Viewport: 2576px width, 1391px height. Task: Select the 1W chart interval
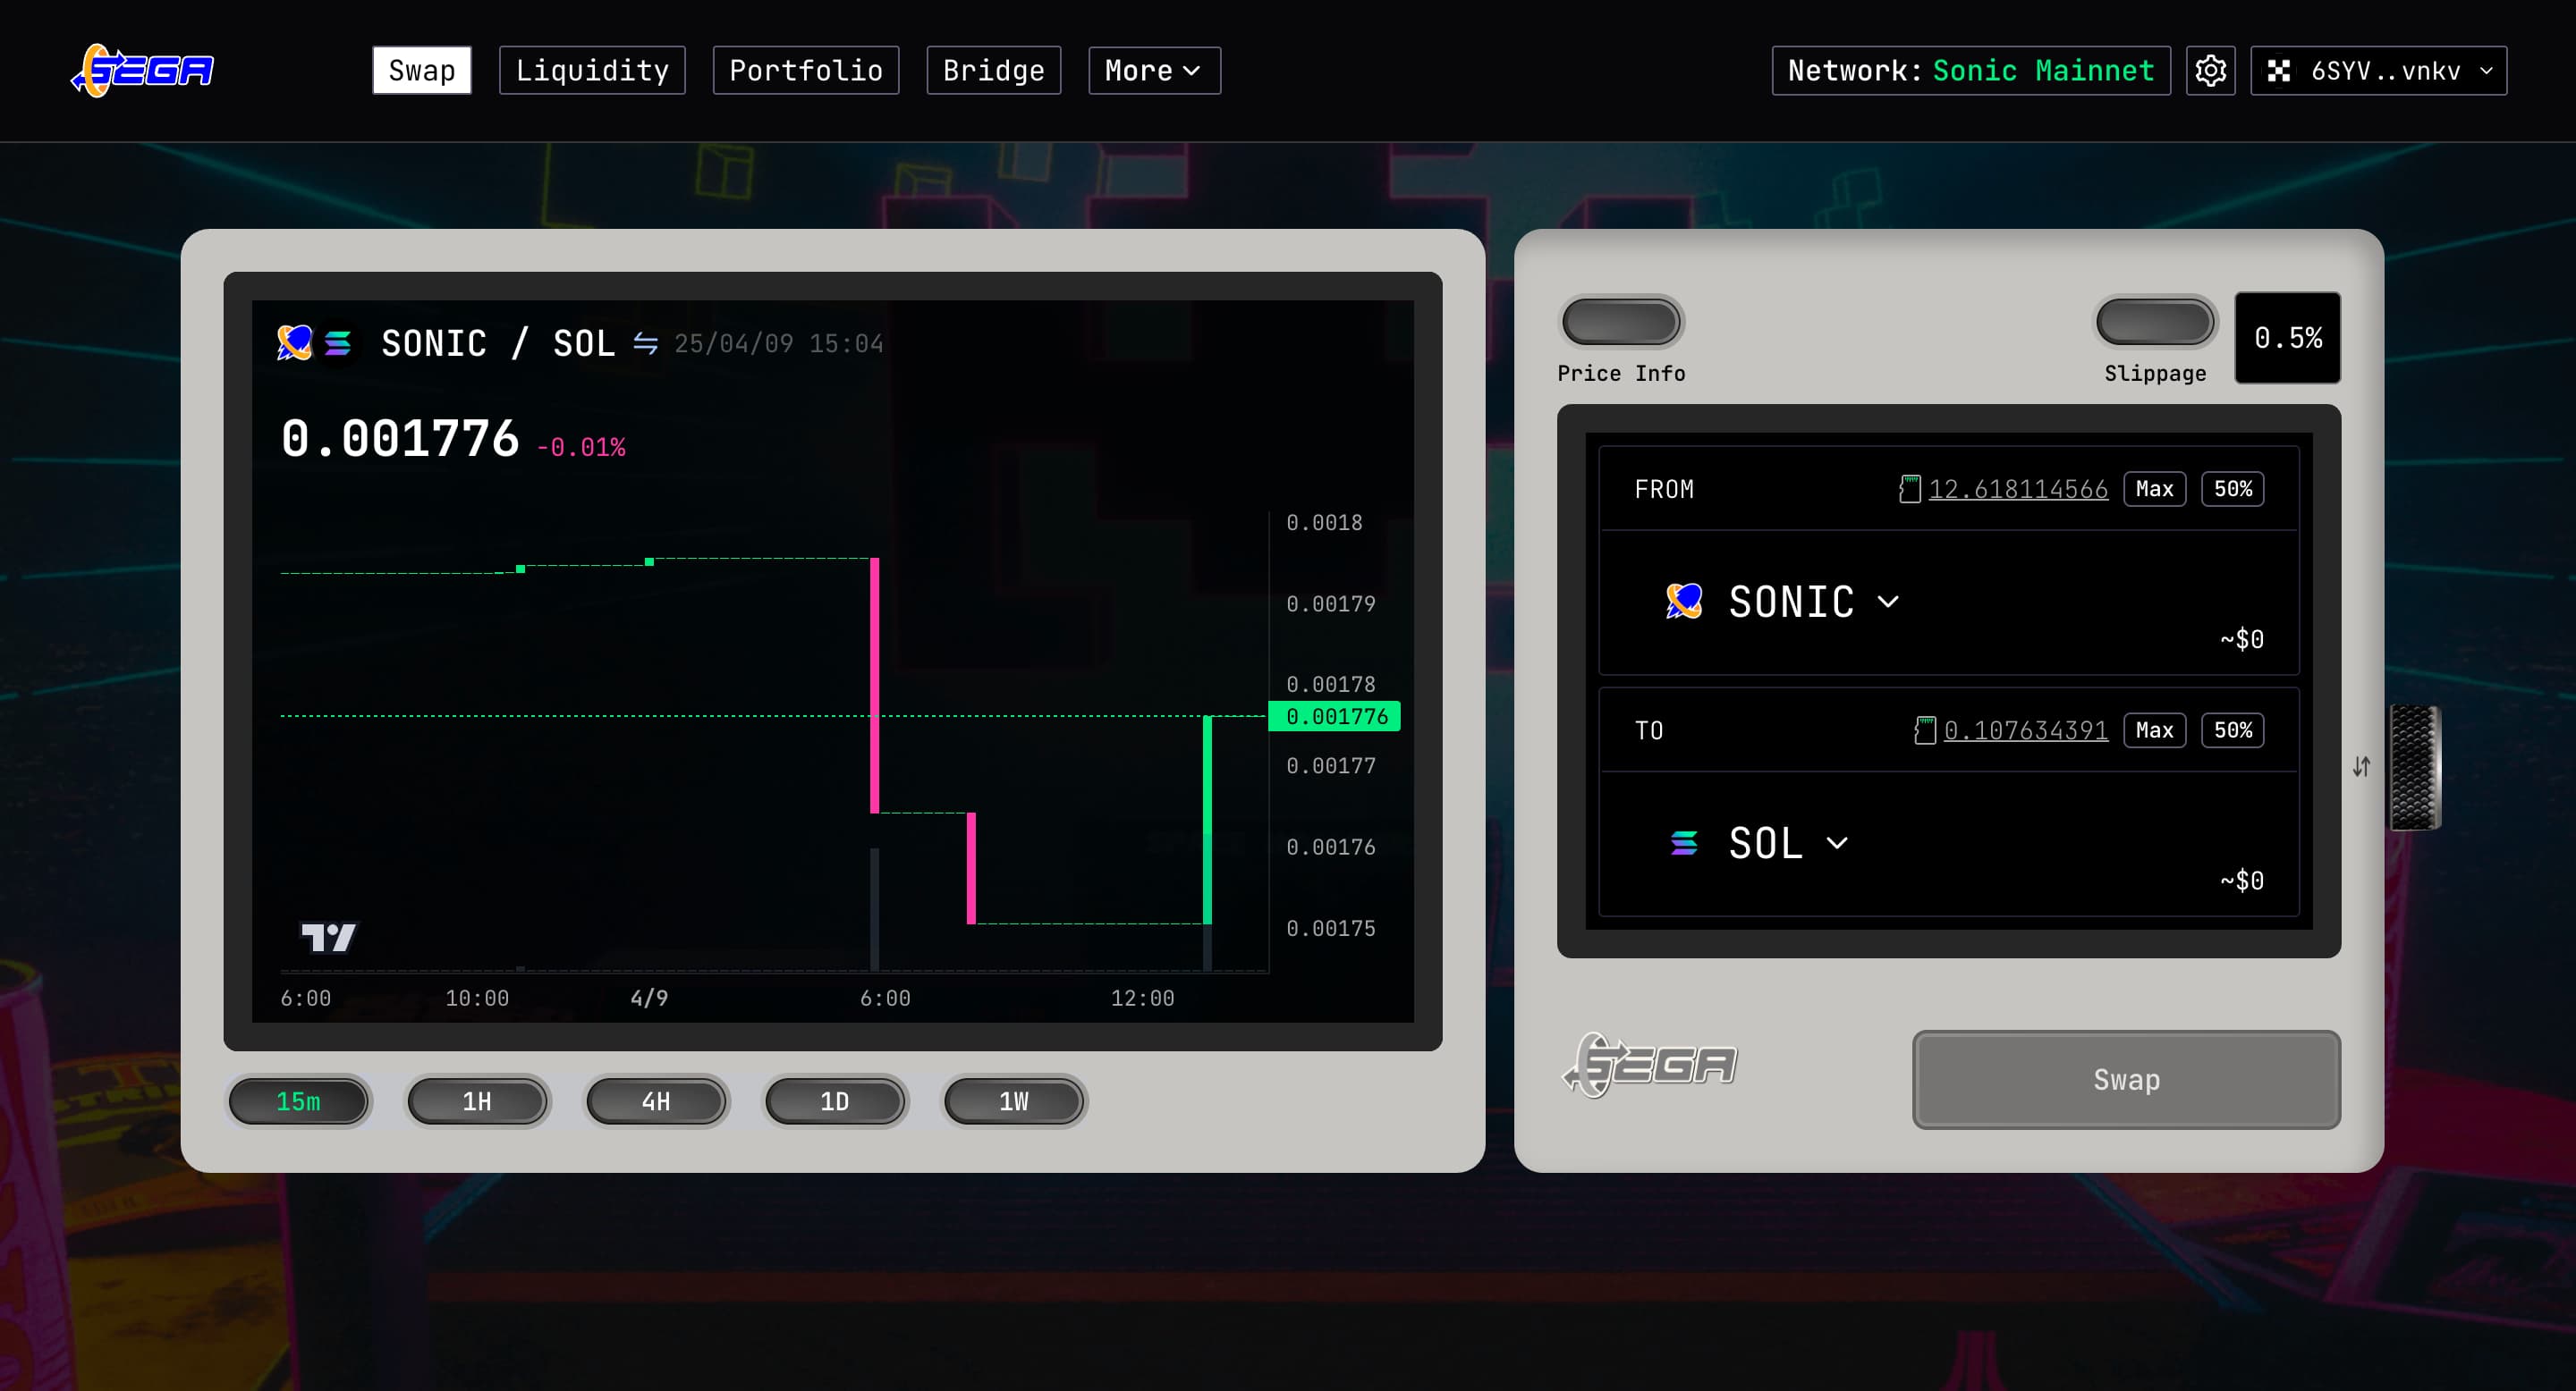tap(1014, 1101)
